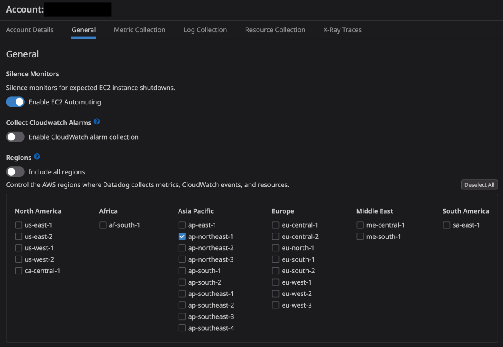Check the us-east-2 region checkbox

pos(18,236)
